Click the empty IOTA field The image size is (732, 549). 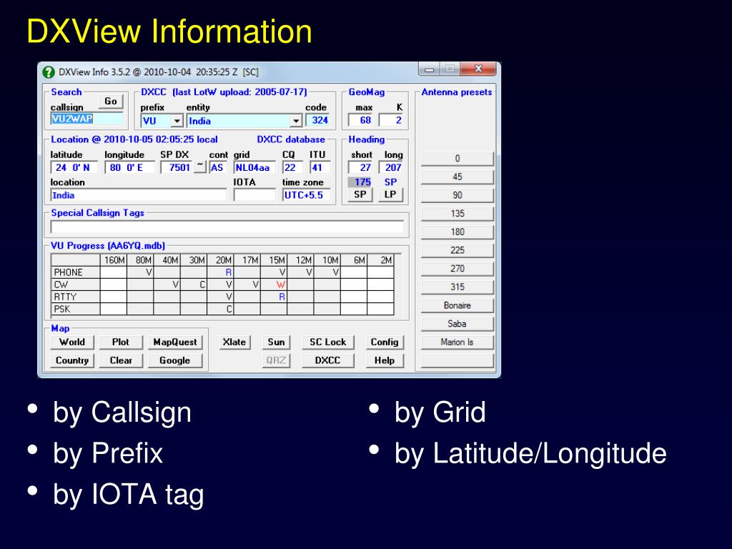254,195
